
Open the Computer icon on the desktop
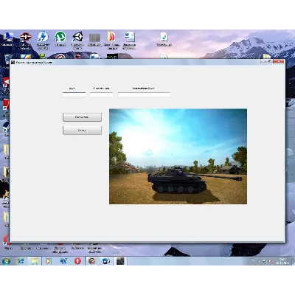click(x=8, y=38)
